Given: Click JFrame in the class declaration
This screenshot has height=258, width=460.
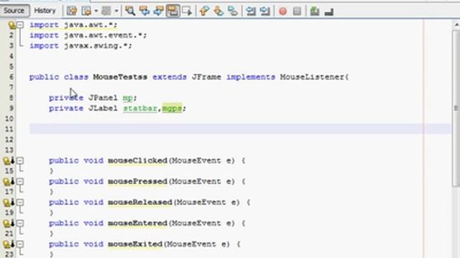Looking at the screenshot, I should (x=206, y=77).
